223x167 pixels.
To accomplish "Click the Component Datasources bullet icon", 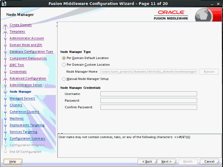I will pos(5,58).
